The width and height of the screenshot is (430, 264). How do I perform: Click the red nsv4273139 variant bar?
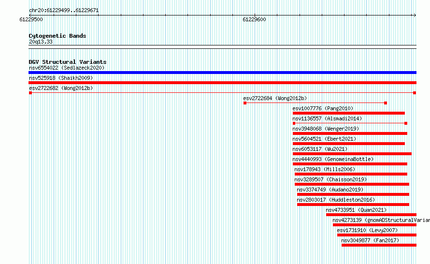point(374,225)
